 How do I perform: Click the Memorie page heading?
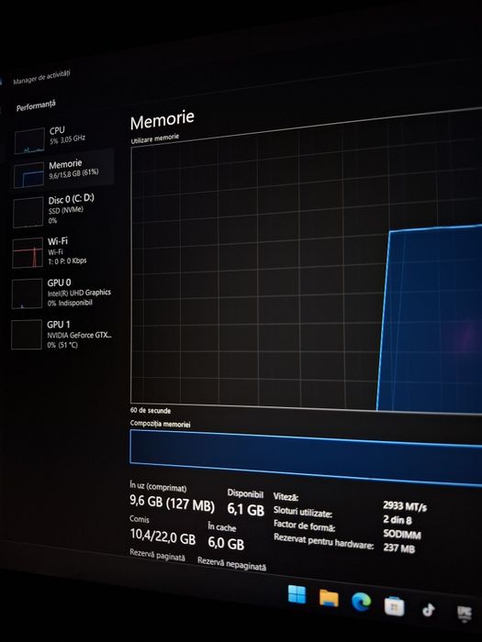162,119
